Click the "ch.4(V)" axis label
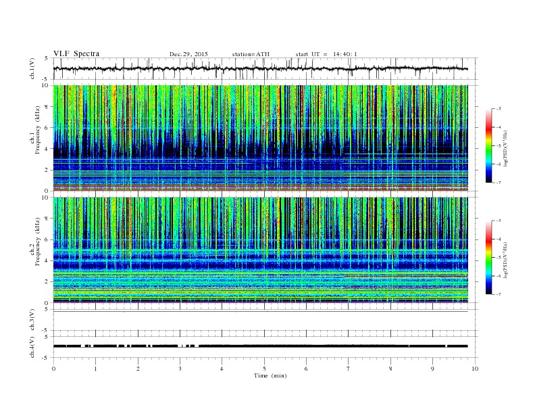This screenshot has width=535, height=414. click(x=32, y=347)
